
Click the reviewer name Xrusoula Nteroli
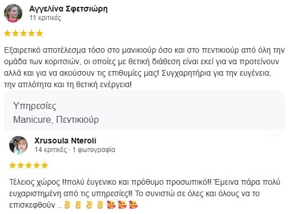coord(65,141)
